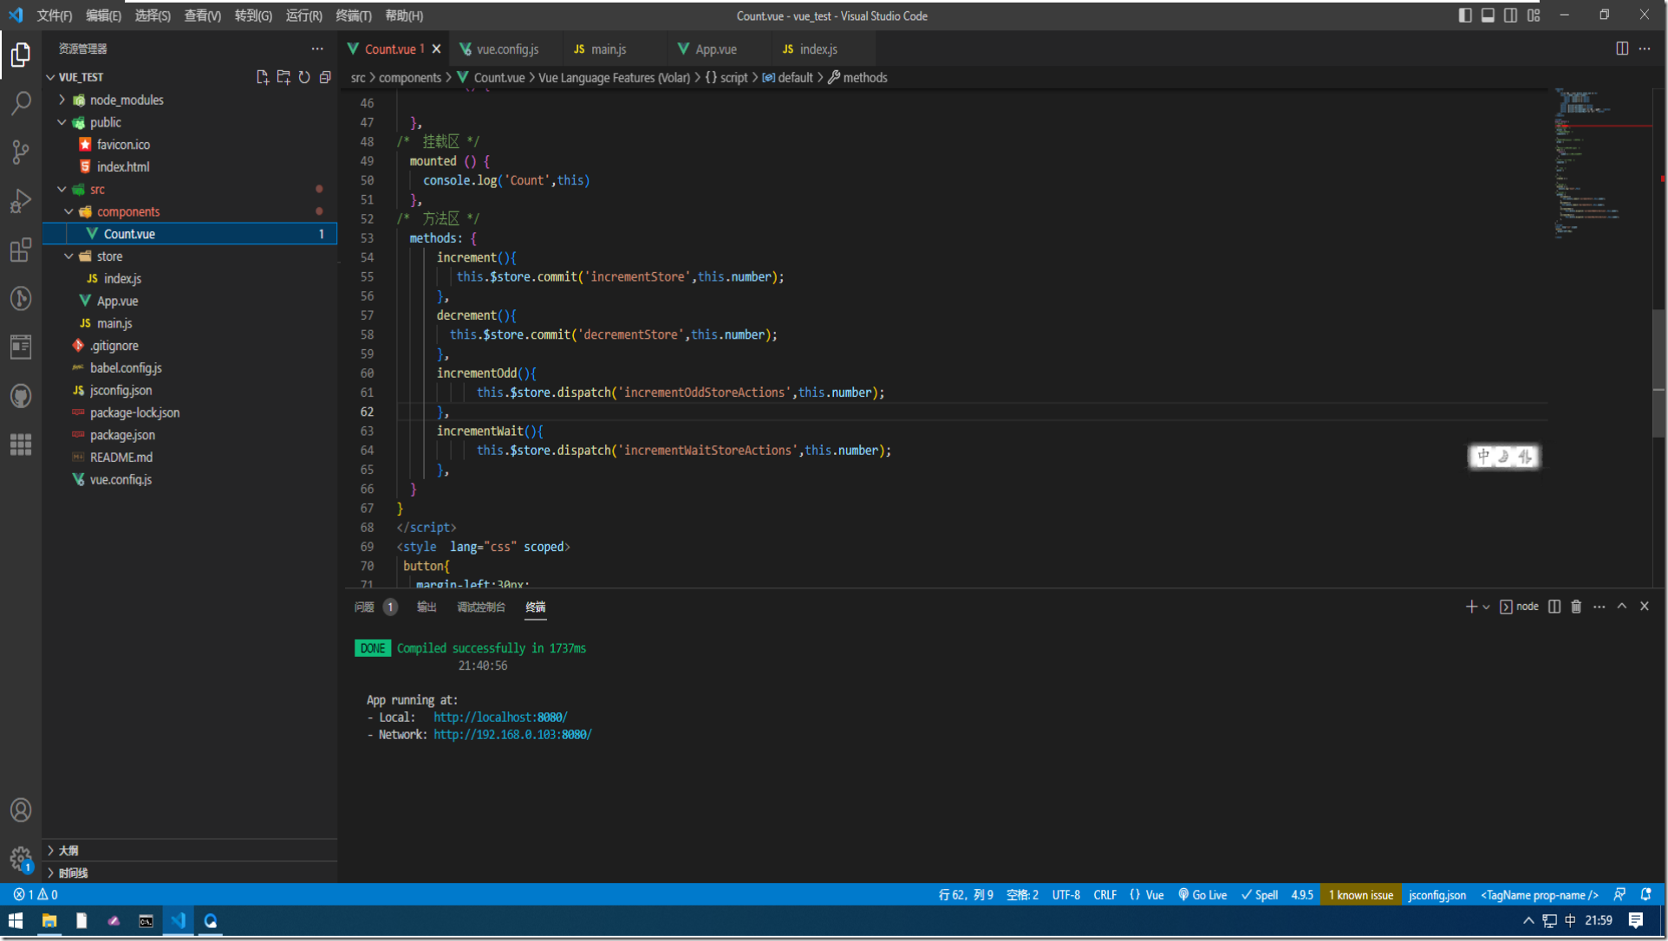The height and width of the screenshot is (941, 1668).
Task: Maximize the terminal panel size
Action: pos(1622,607)
